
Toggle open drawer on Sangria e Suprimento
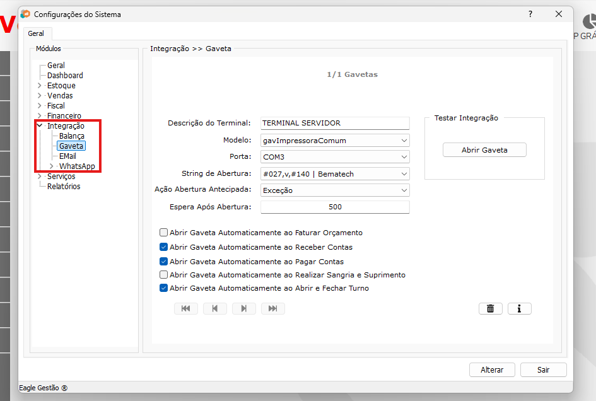pos(164,275)
